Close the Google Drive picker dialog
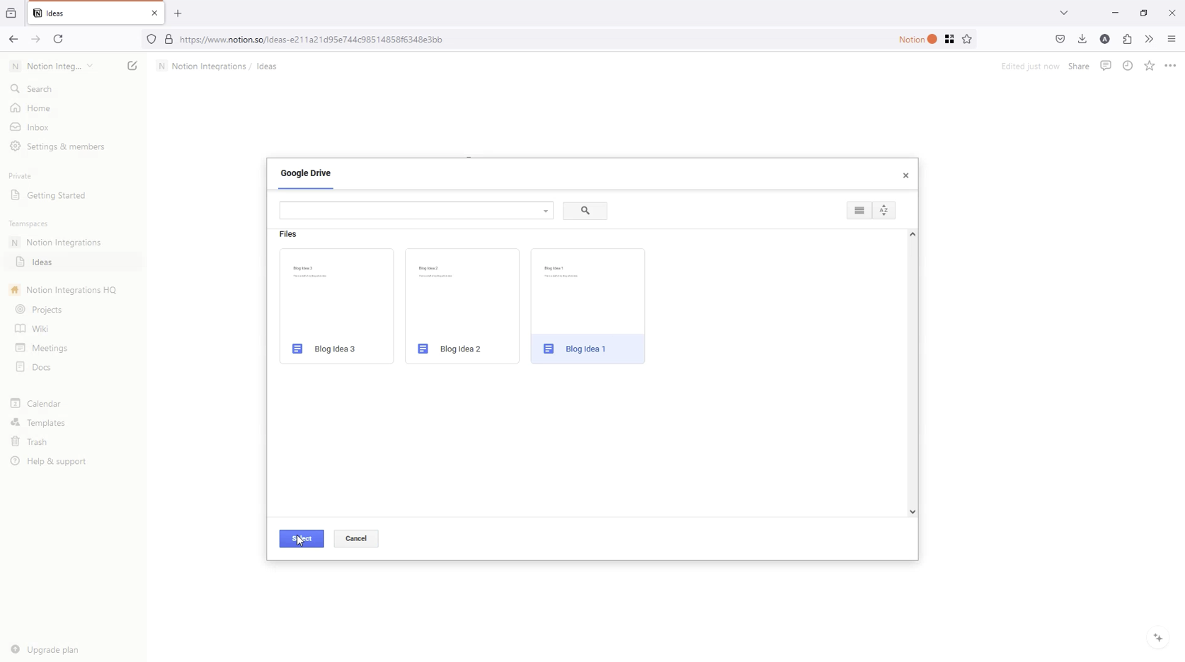The image size is (1185, 662). point(905,175)
